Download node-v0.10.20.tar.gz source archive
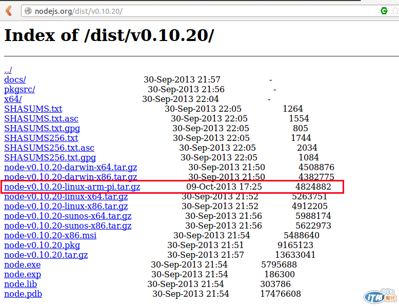This screenshot has height=307, width=399. click(46, 255)
